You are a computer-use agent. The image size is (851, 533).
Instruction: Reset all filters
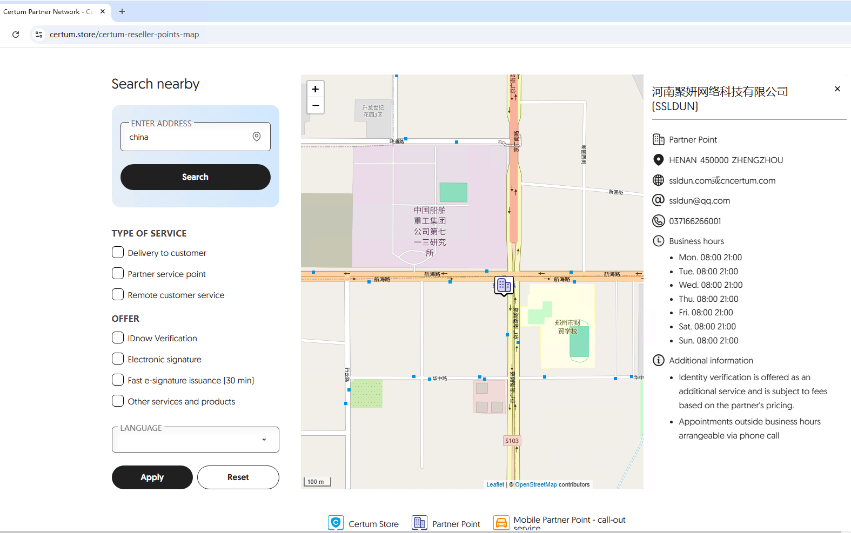point(238,477)
